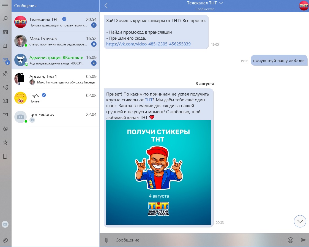Click the search magnifier icon
The height and width of the screenshot is (247, 309).
click(x=5, y=19)
